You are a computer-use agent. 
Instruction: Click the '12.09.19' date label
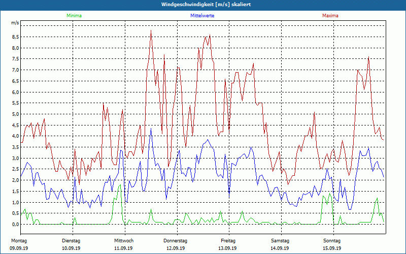tap(176, 248)
